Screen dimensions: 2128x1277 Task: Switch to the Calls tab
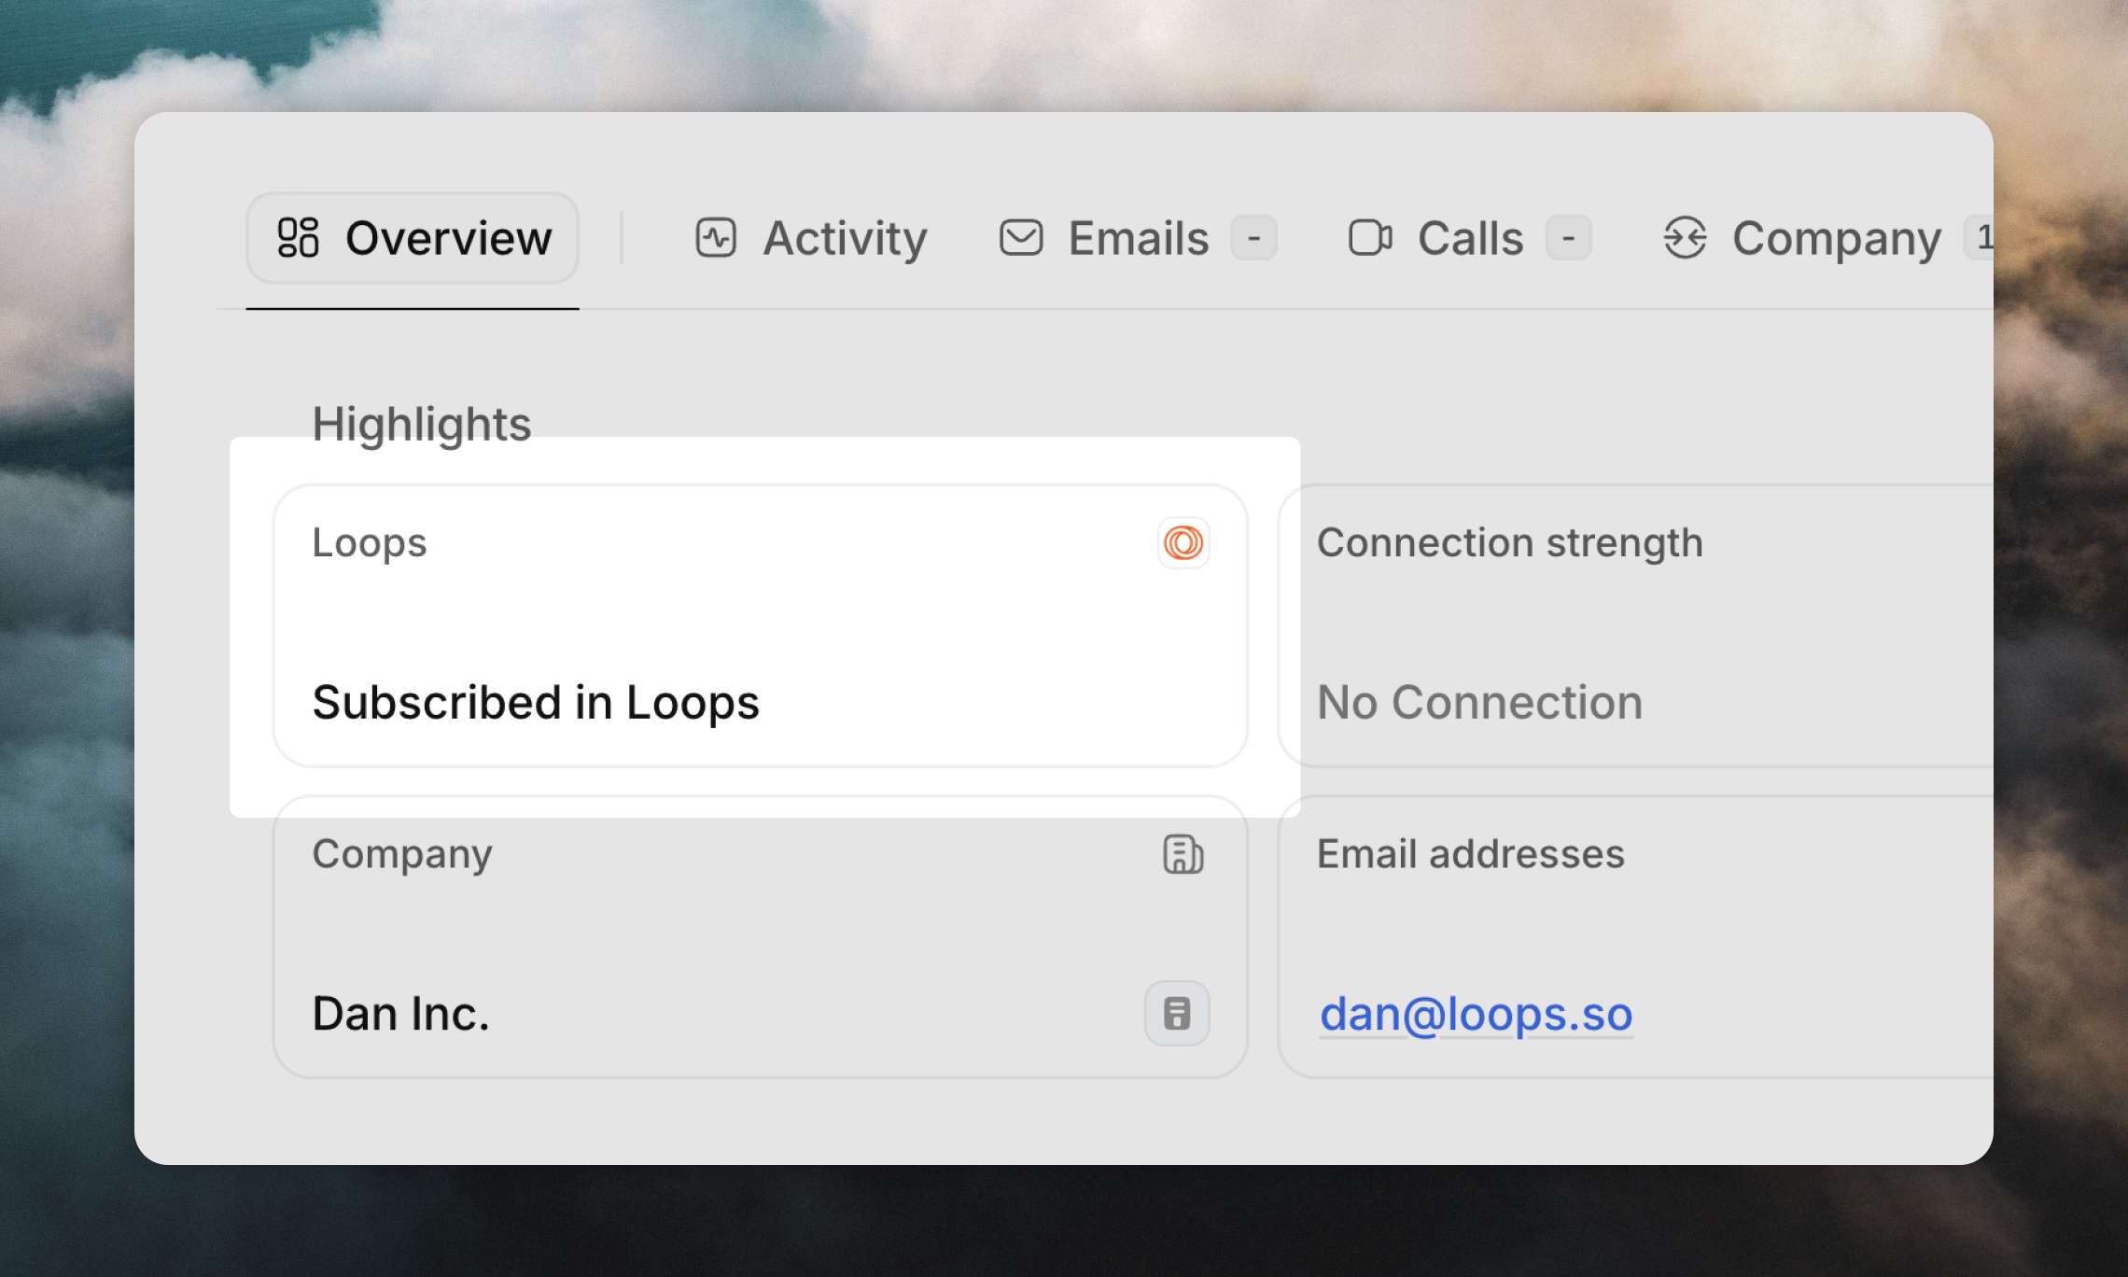[x=1469, y=238]
